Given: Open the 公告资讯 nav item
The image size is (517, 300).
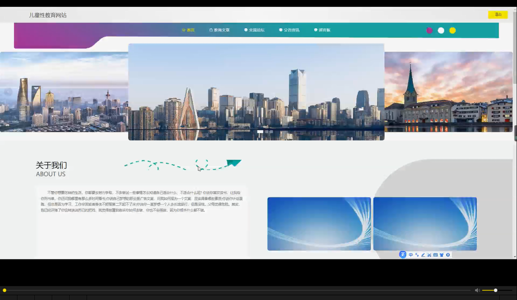Looking at the screenshot, I should (289, 30).
